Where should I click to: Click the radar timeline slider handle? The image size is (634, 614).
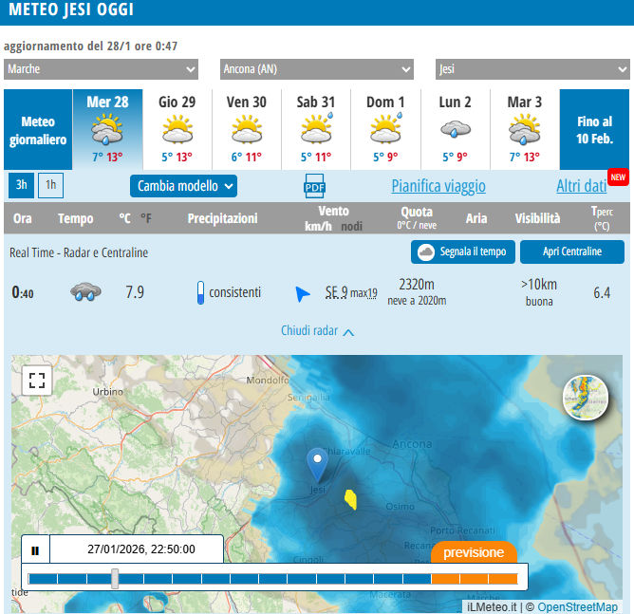[x=115, y=578]
